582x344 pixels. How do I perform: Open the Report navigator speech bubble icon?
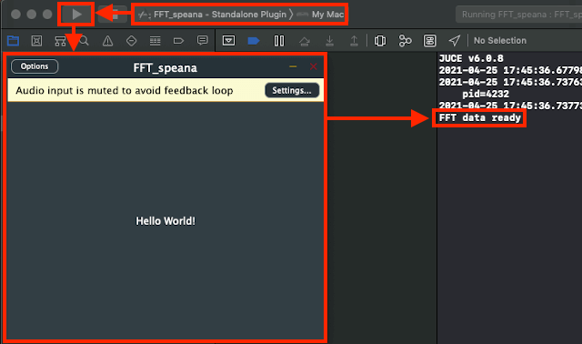(202, 40)
